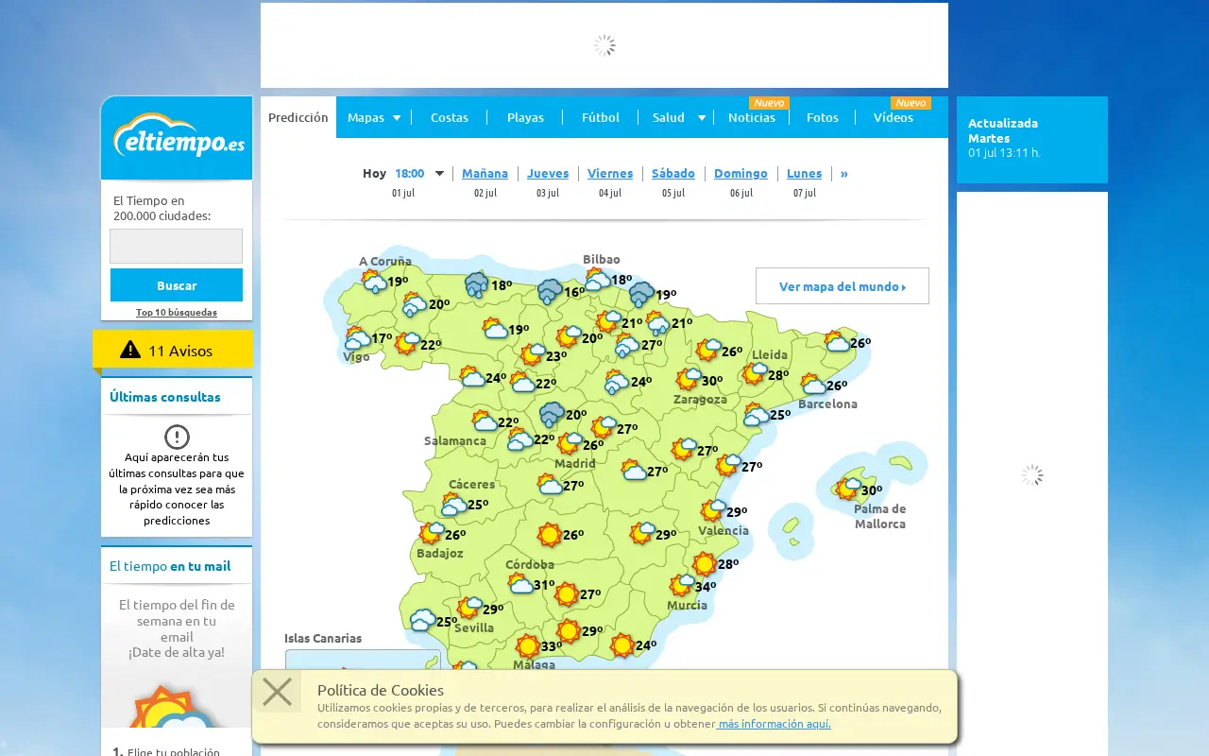Open the Fotos section
Viewport: 1209px width, 756px height.
(x=823, y=117)
